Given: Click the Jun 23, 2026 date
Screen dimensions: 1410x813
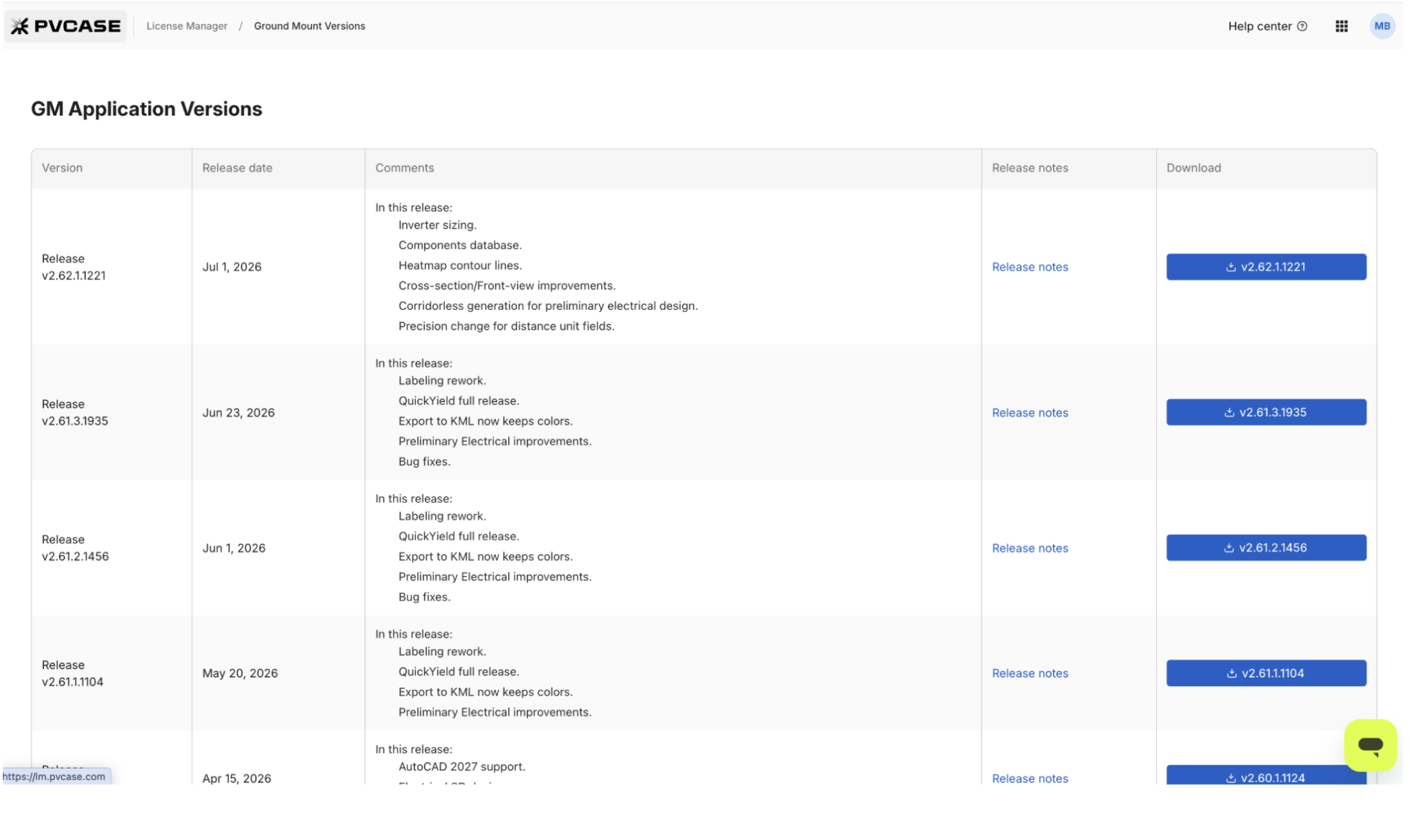Looking at the screenshot, I should pyautogui.click(x=238, y=413).
